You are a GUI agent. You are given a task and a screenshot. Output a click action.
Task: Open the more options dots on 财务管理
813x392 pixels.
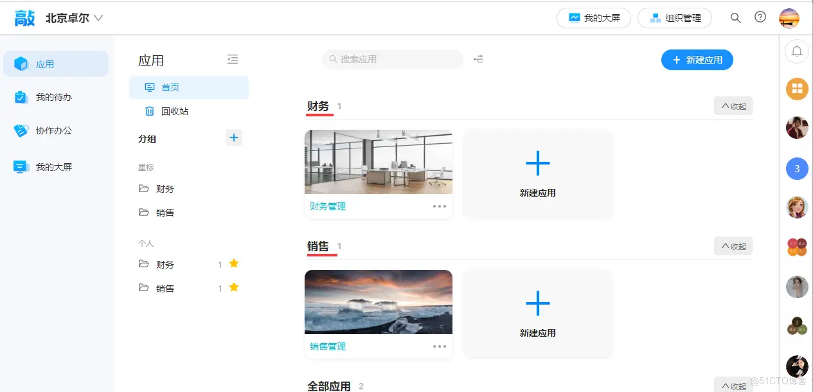tap(440, 206)
